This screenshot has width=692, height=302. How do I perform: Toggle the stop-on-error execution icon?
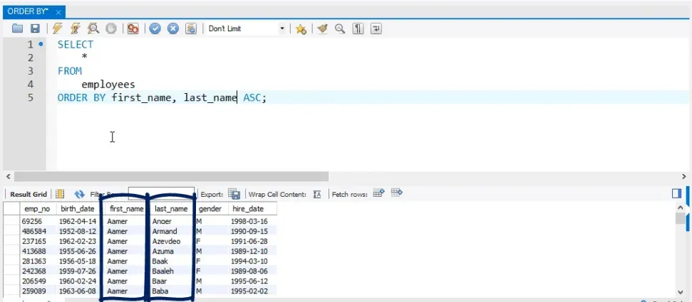point(133,29)
